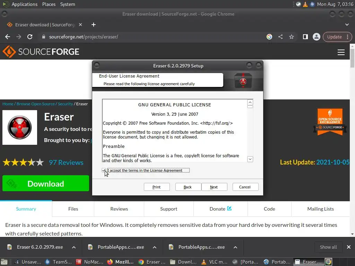Click the VLC tray icon

pos(305,4)
